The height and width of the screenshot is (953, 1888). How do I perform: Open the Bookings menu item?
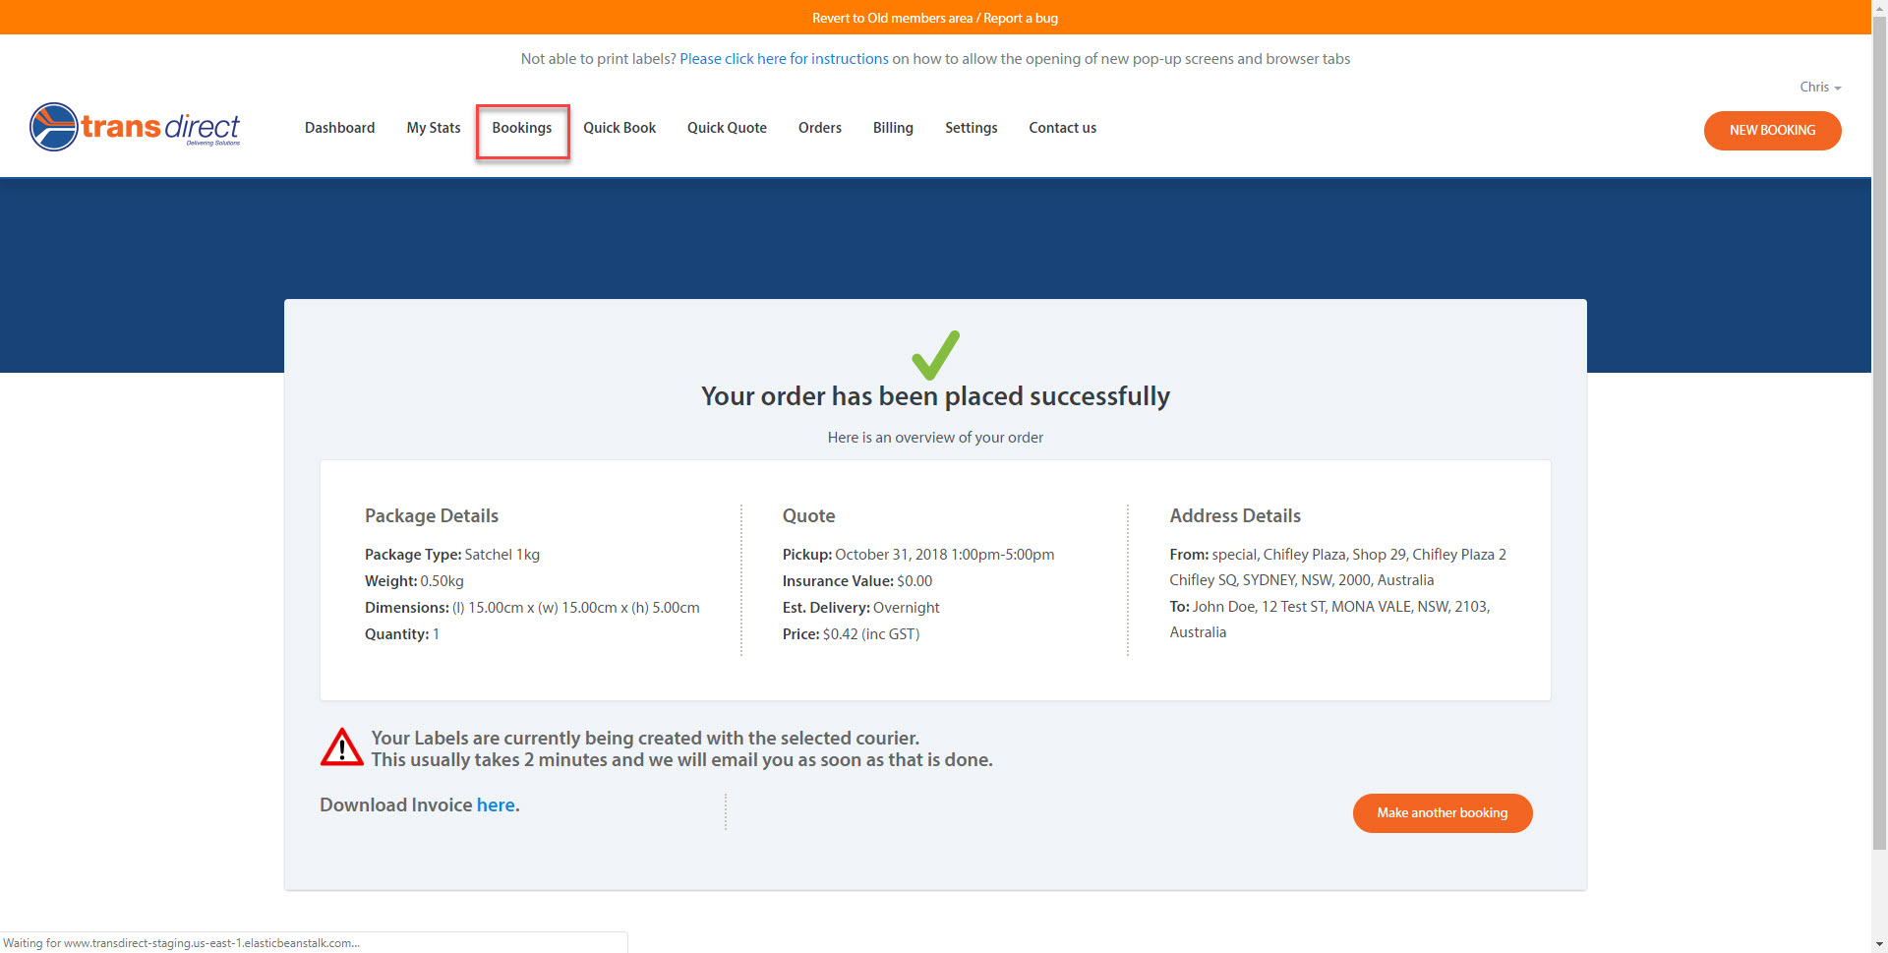521,128
